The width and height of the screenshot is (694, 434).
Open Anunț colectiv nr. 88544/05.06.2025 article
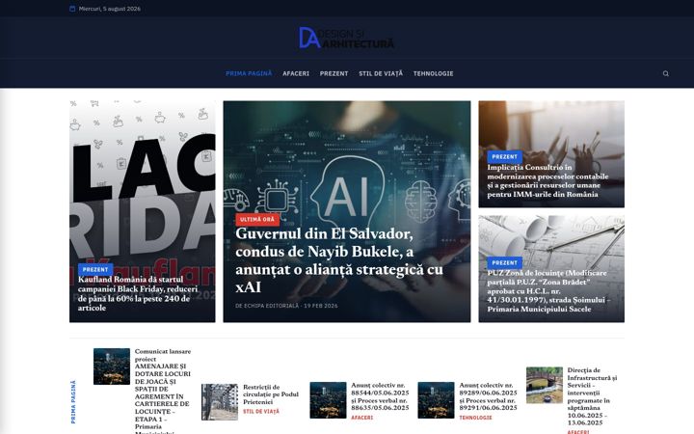pyautogui.click(x=380, y=396)
